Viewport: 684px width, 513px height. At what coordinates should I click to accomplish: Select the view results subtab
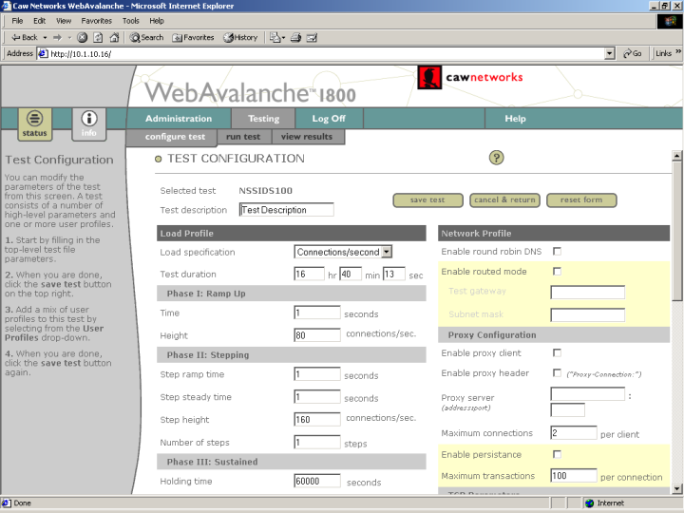[x=307, y=137]
